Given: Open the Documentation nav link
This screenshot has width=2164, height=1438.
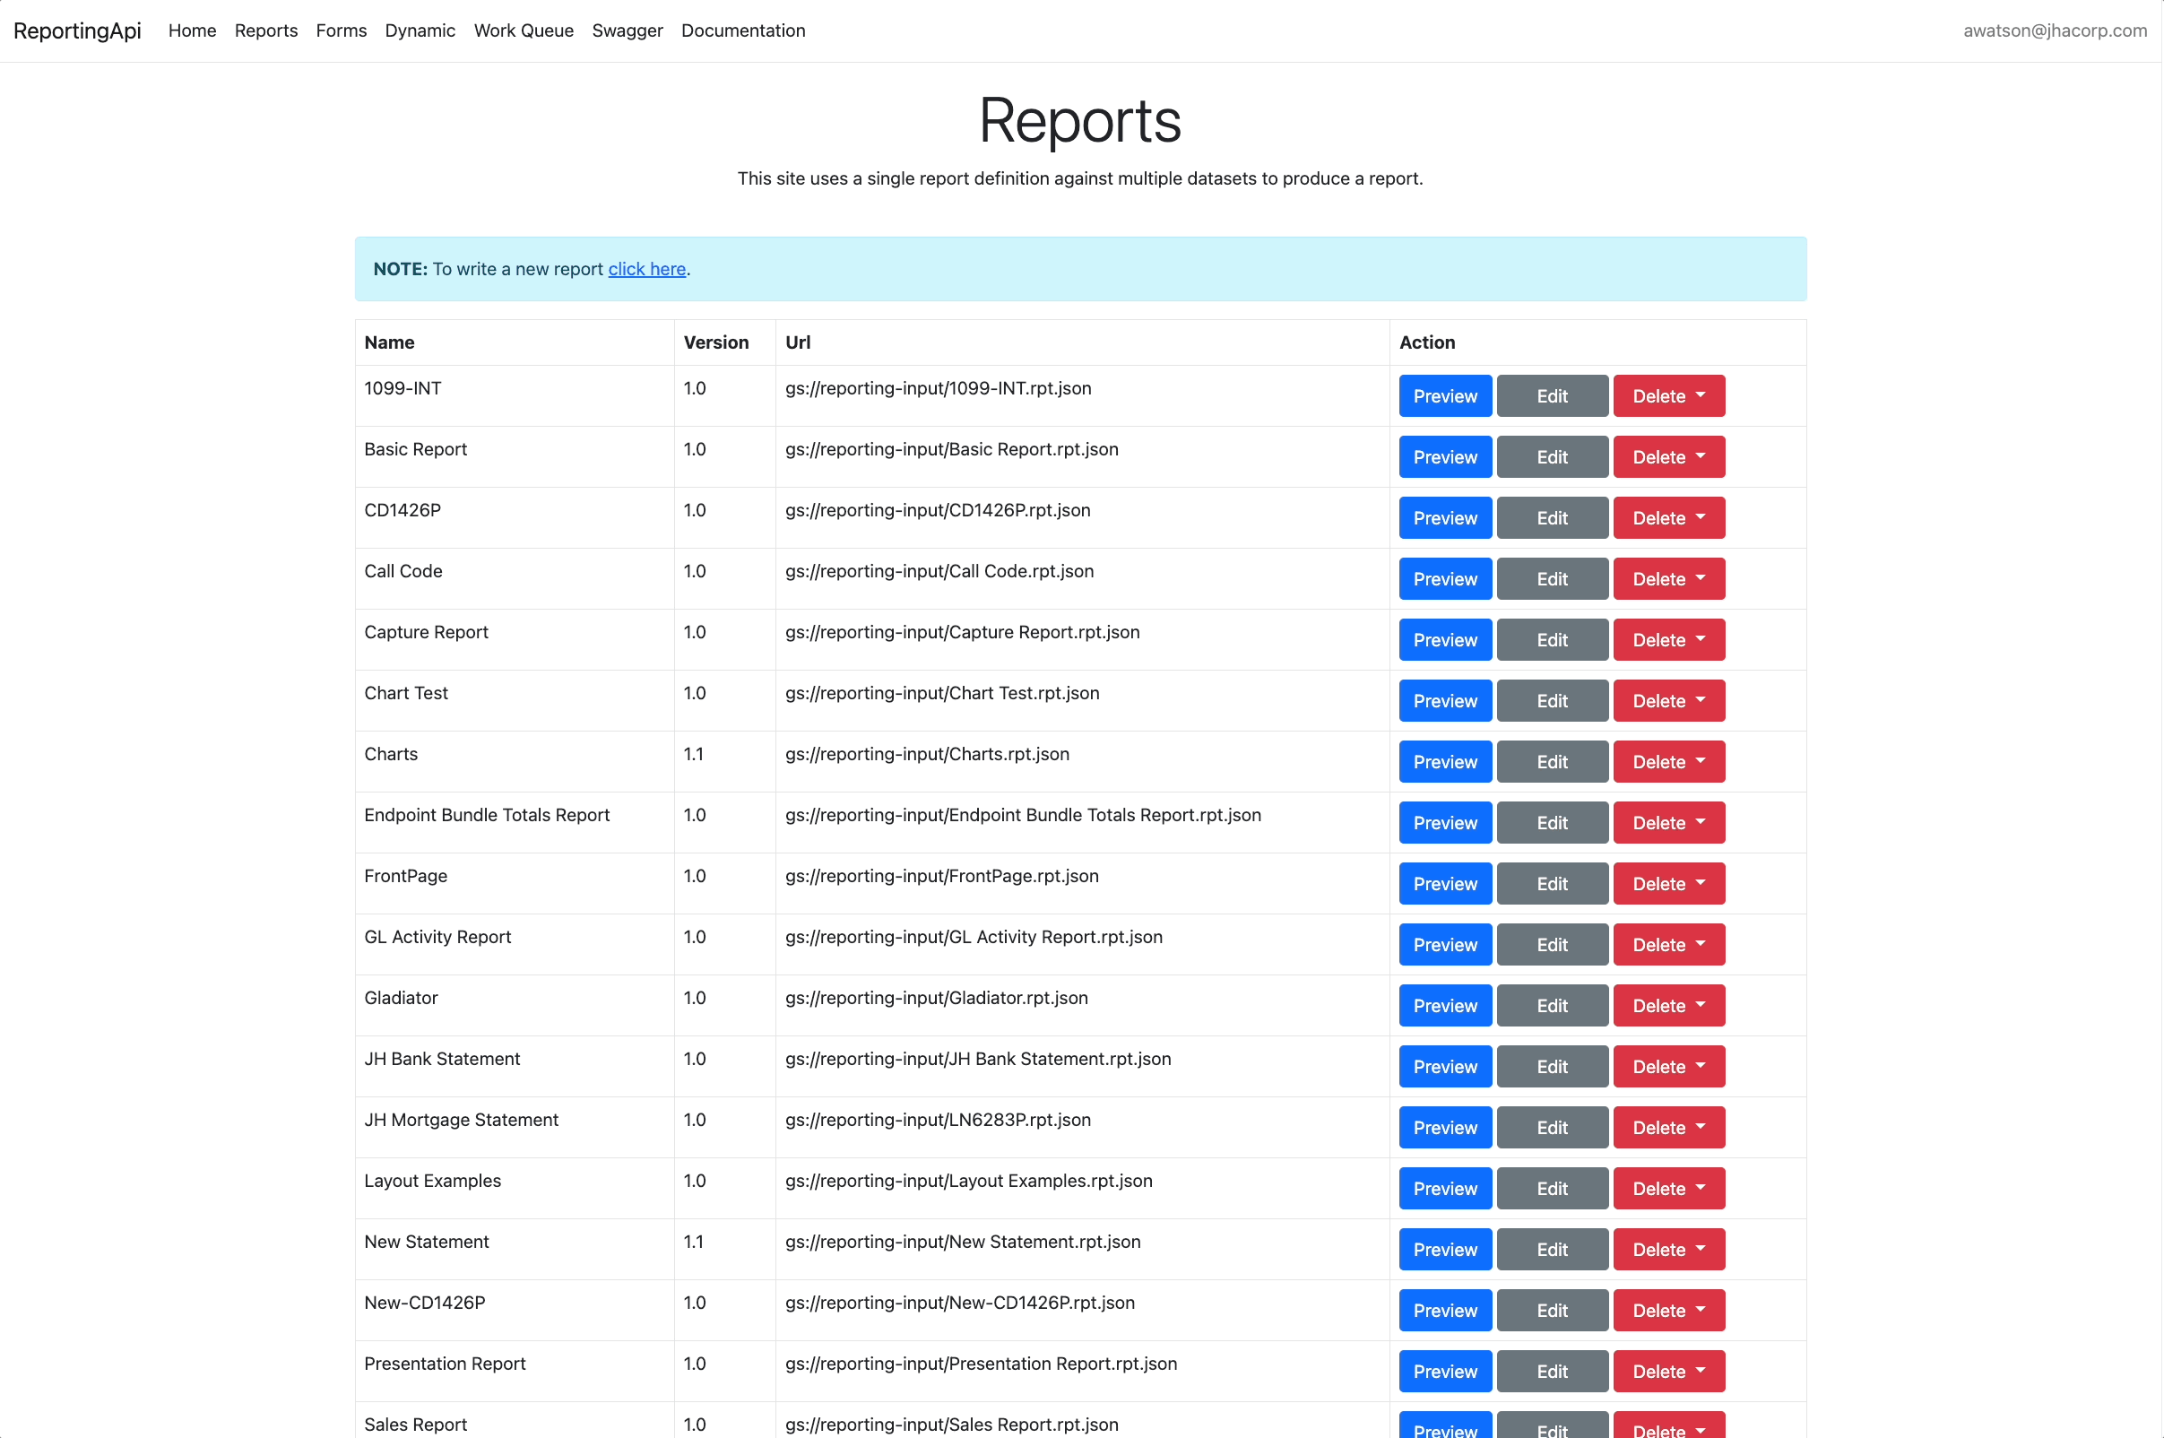Looking at the screenshot, I should coord(743,30).
